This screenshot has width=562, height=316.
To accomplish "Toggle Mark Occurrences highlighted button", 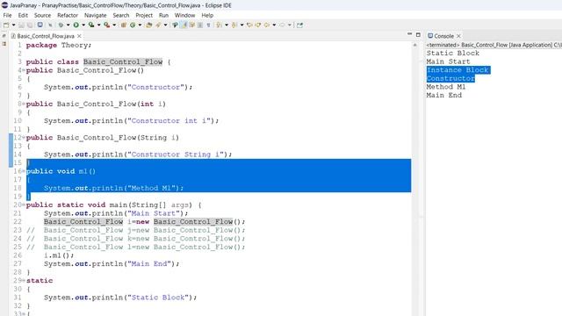I will 184,25.
